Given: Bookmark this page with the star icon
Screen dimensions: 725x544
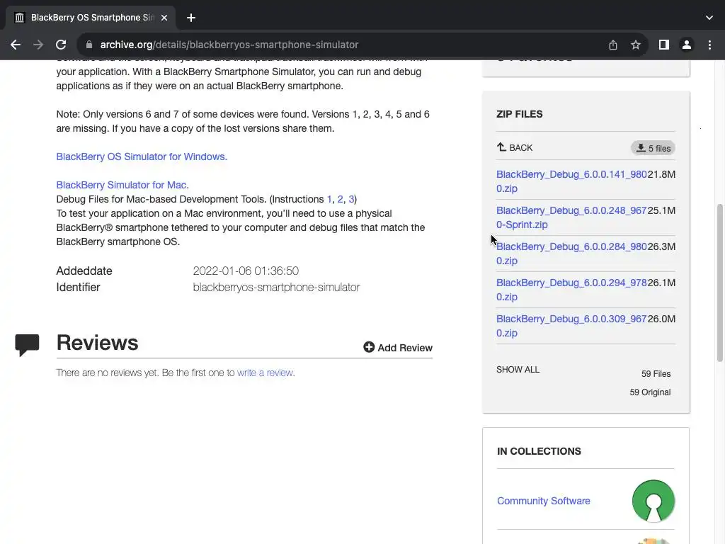Looking at the screenshot, I should point(636,45).
